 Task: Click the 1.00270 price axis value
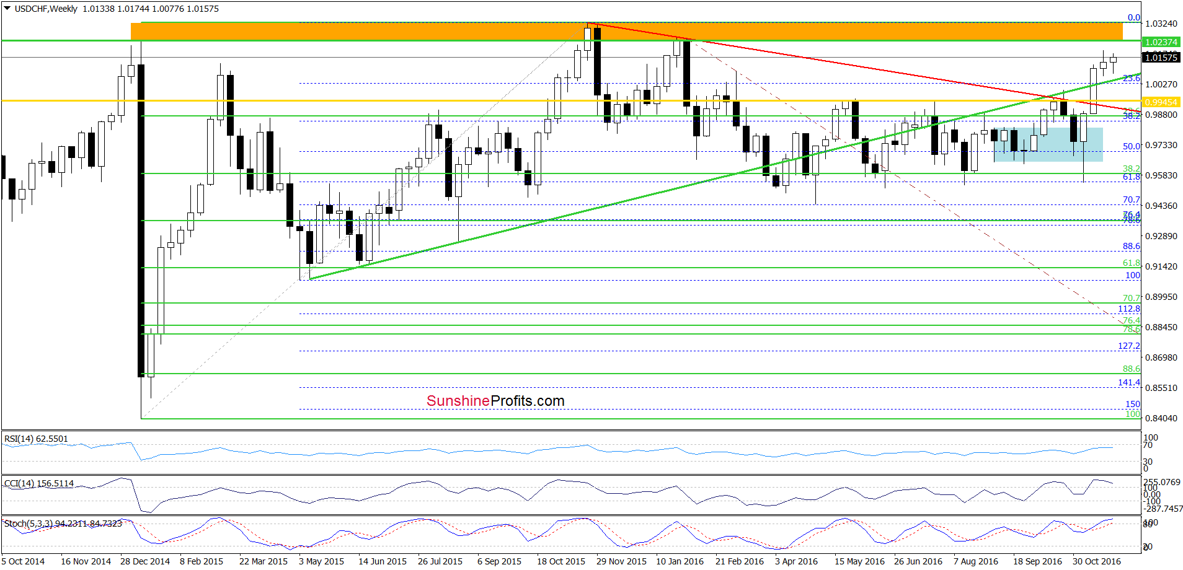click(1161, 84)
